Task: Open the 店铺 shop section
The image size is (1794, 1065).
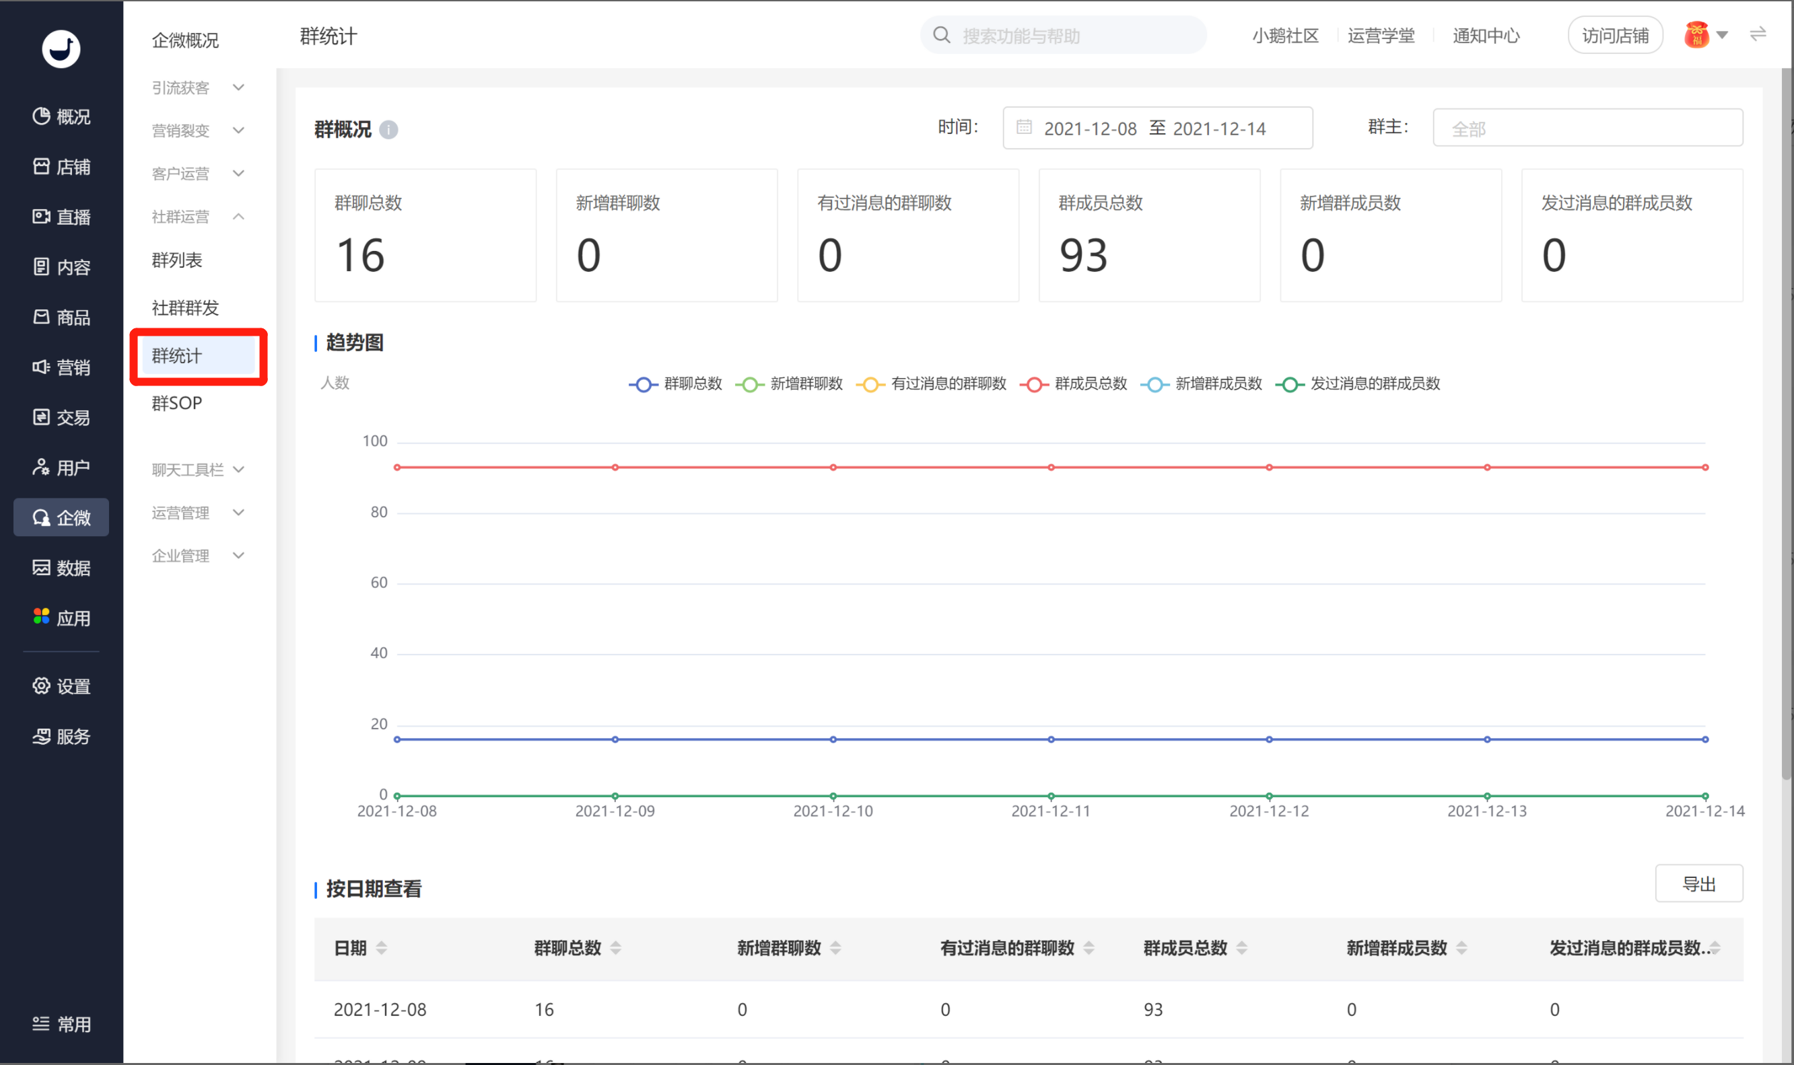Action: (61, 166)
